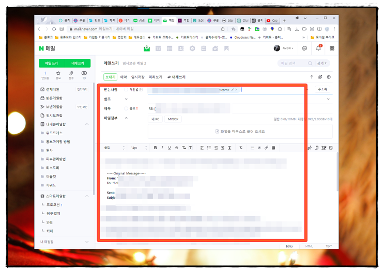Apply bold formatting with B icon
The height and width of the screenshot is (273, 384).
point(155,148)
